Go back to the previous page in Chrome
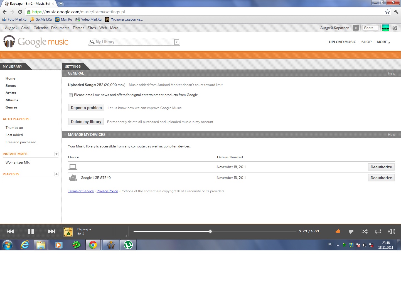406x286 pixels. pyautogui.click(x=4, y=12)
